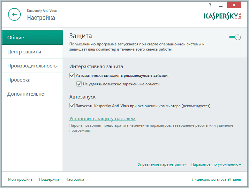Close the Kaspersky settings window
The width and height of the screenshot is (249, 188).
234,5
